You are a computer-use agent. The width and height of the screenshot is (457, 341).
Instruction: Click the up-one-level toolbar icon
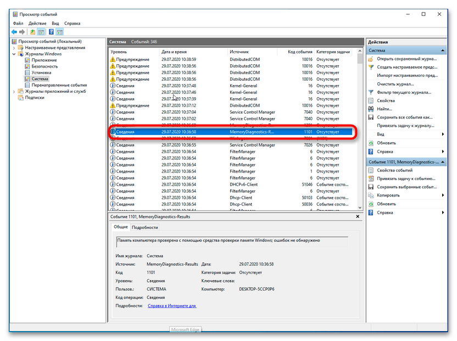pos(33,32)
